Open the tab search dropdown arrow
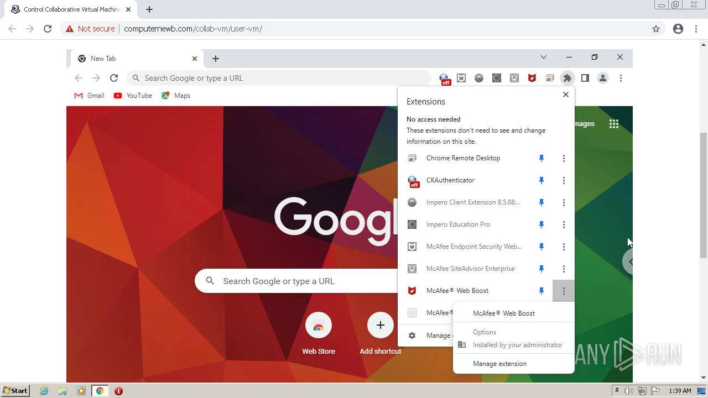This screenshot has height=398, width=708. tap(544, 57)
